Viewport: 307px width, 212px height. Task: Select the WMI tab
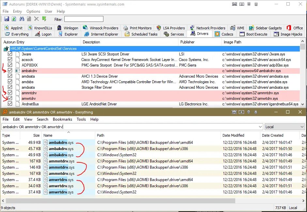pos(237,28)
